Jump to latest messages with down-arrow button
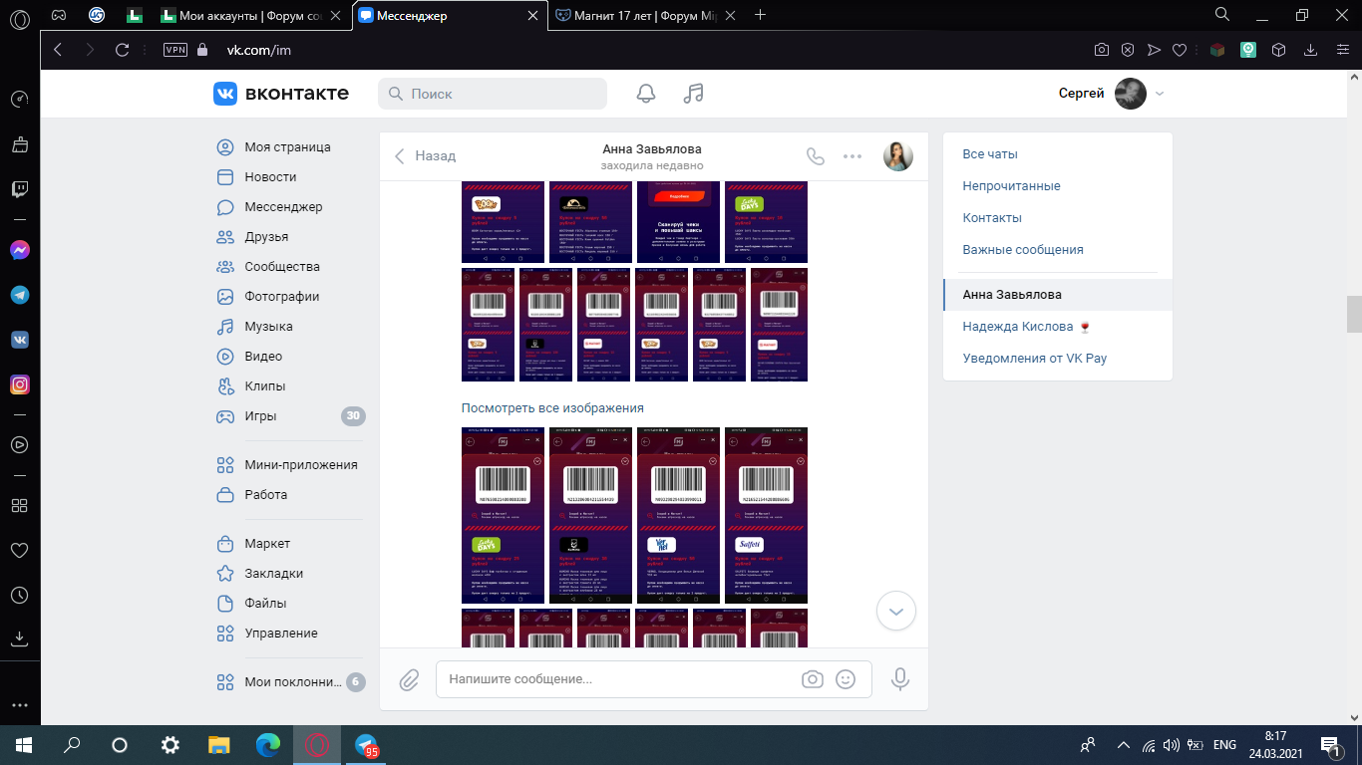 point(896,611)
